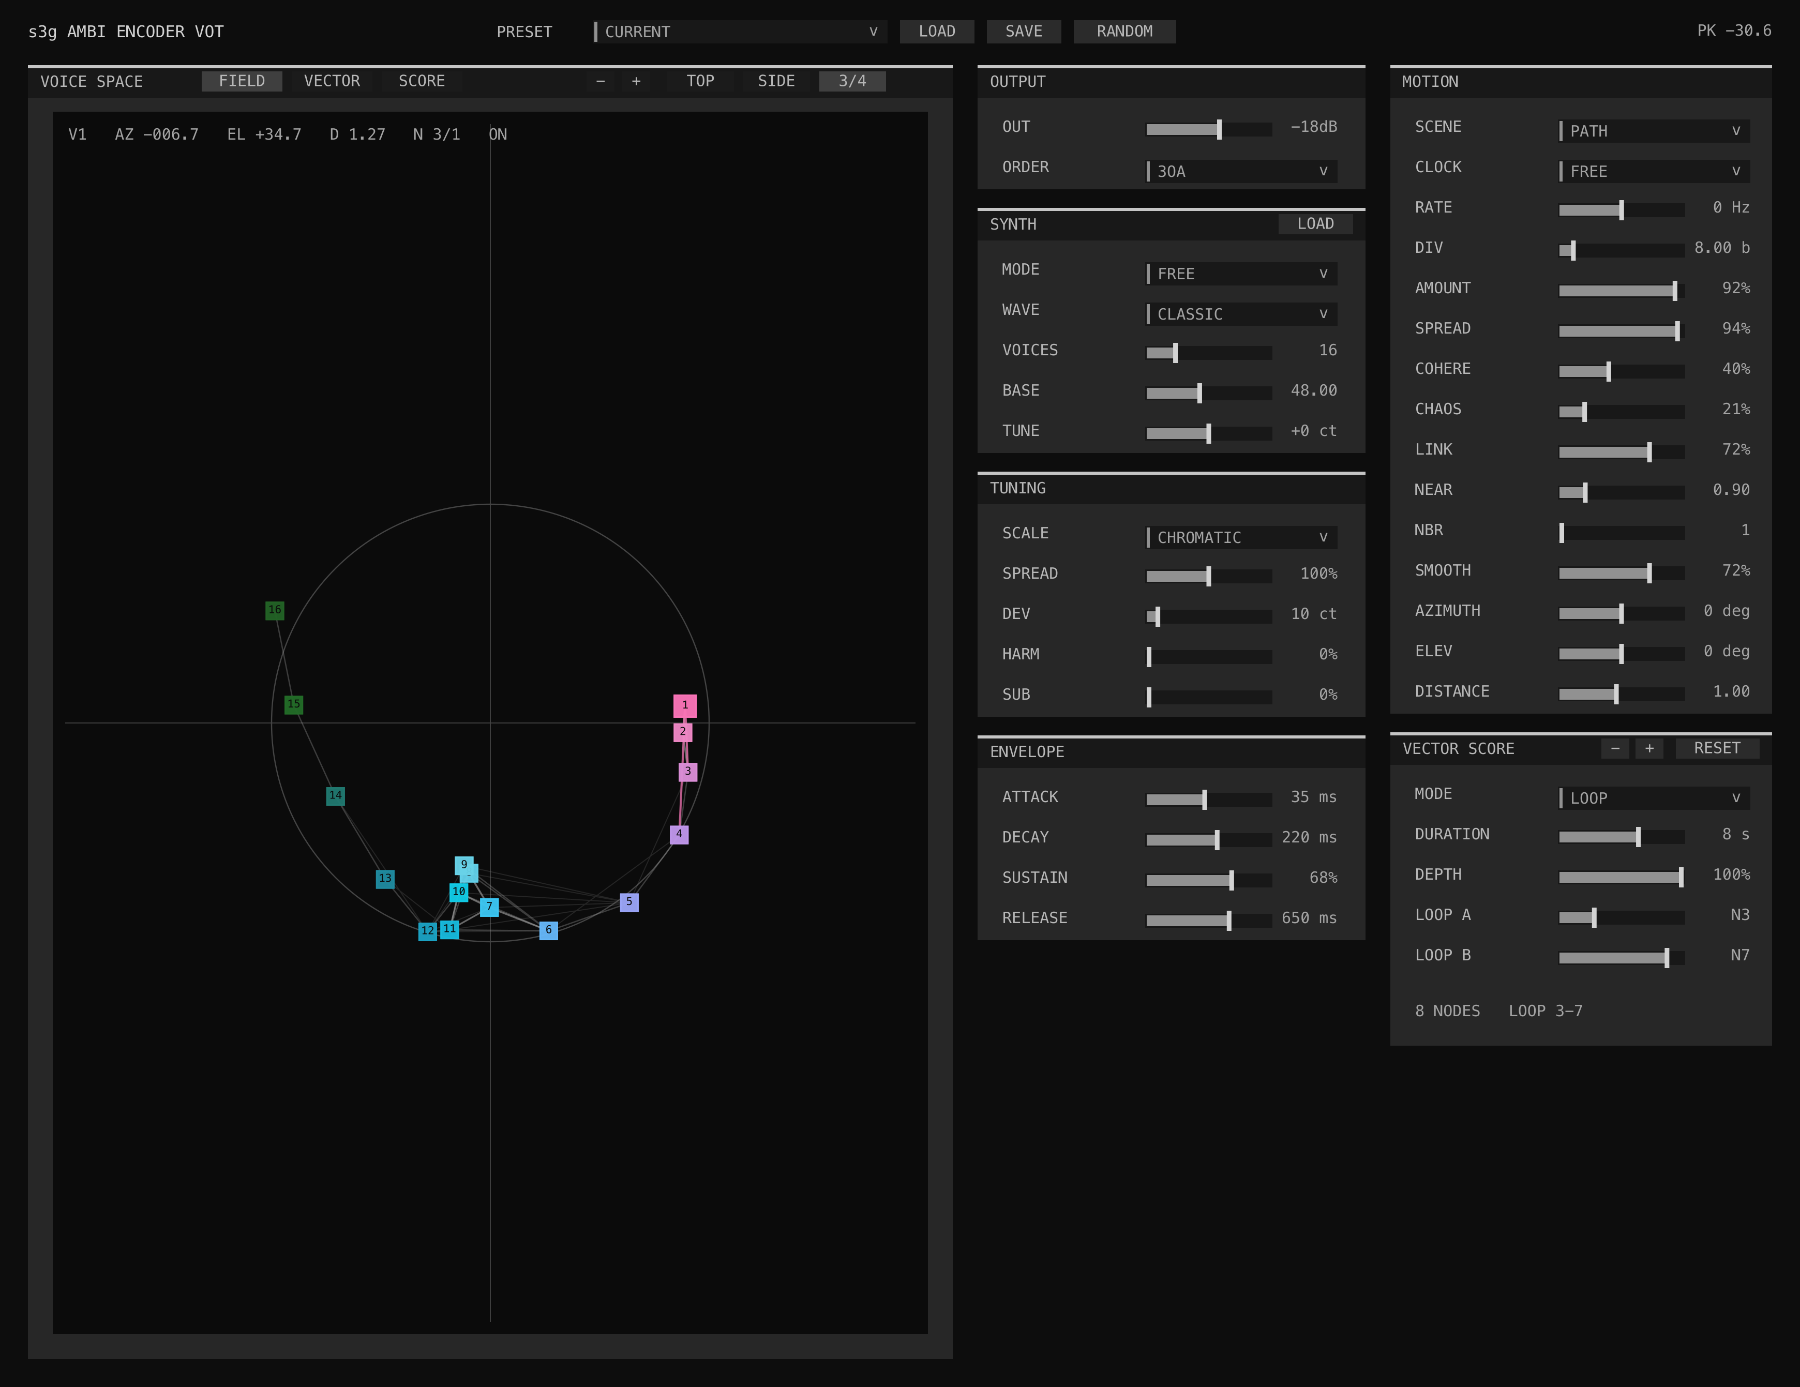Switch the view to 3/4 perspective
The width and height of the screenshot is (1800, 1387).
tap(852, 81)
